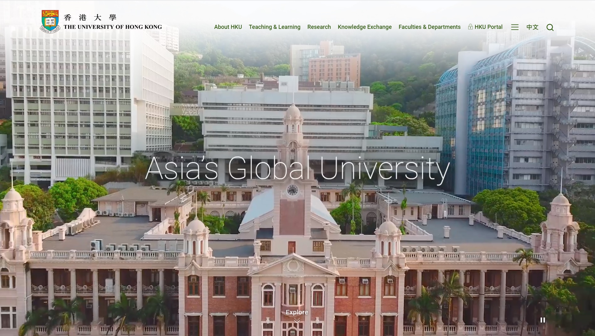This screenshot has width=595, height=336.
Task: Open the search magnifier icon
Action: (x=550, y=27)
